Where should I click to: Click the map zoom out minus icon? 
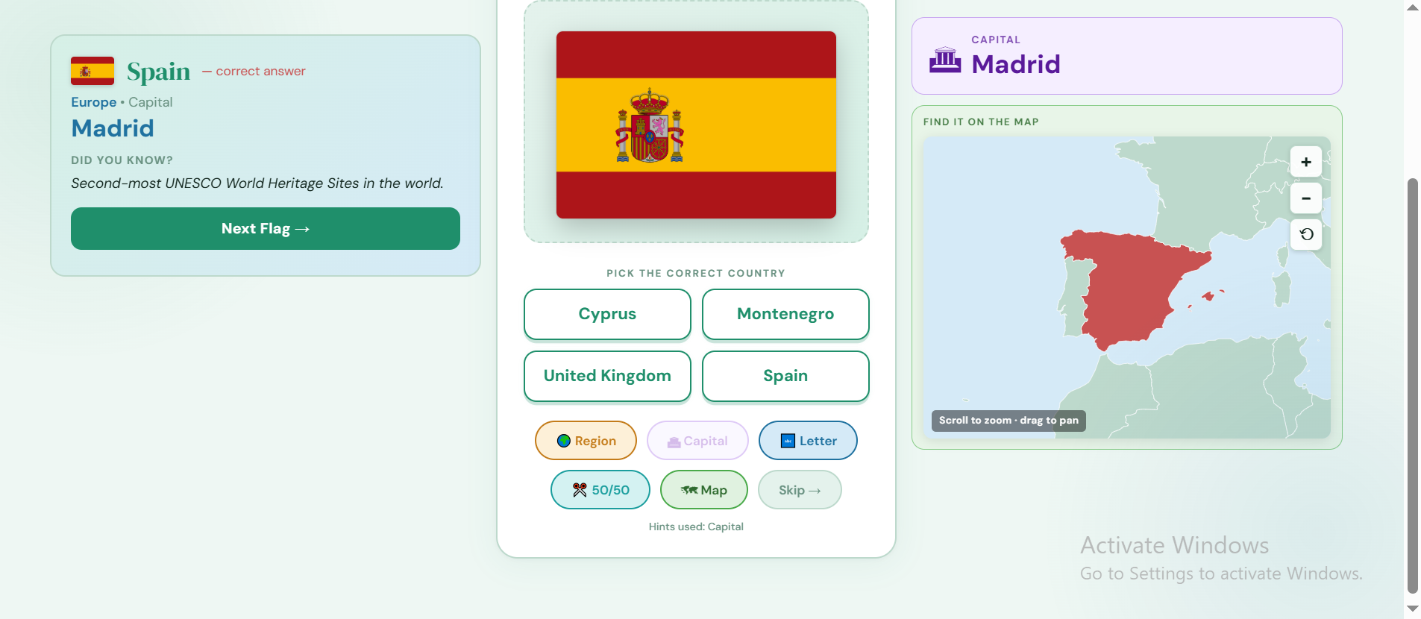click(1306, 198)
